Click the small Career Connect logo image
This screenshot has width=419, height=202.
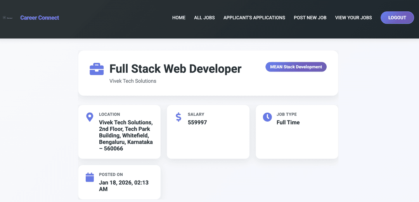[x=8, y=18]
